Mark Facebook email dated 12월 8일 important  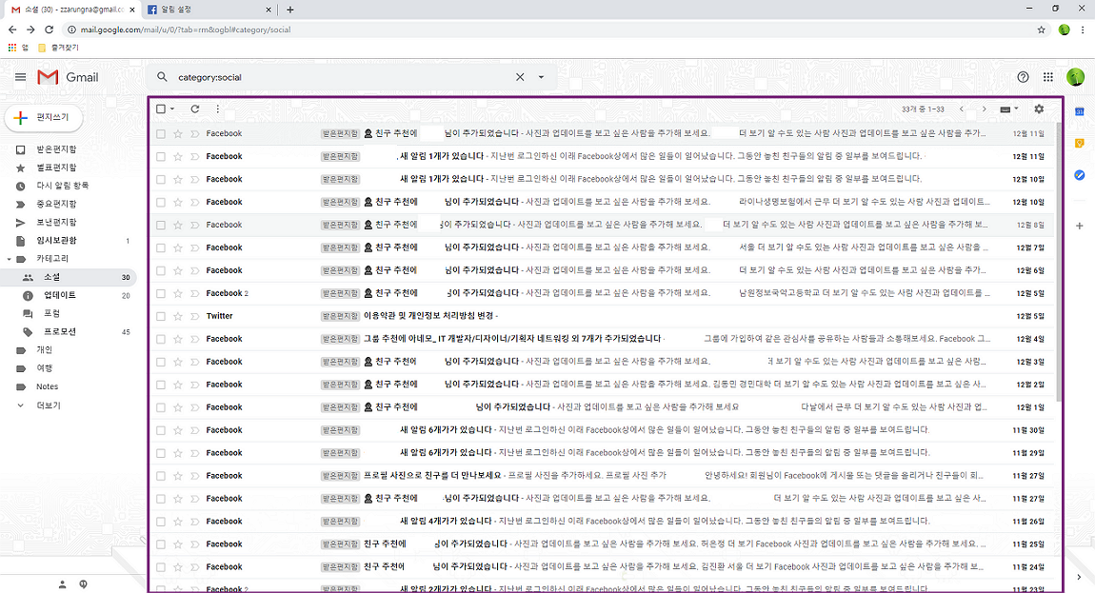click(x=194, y=225)
